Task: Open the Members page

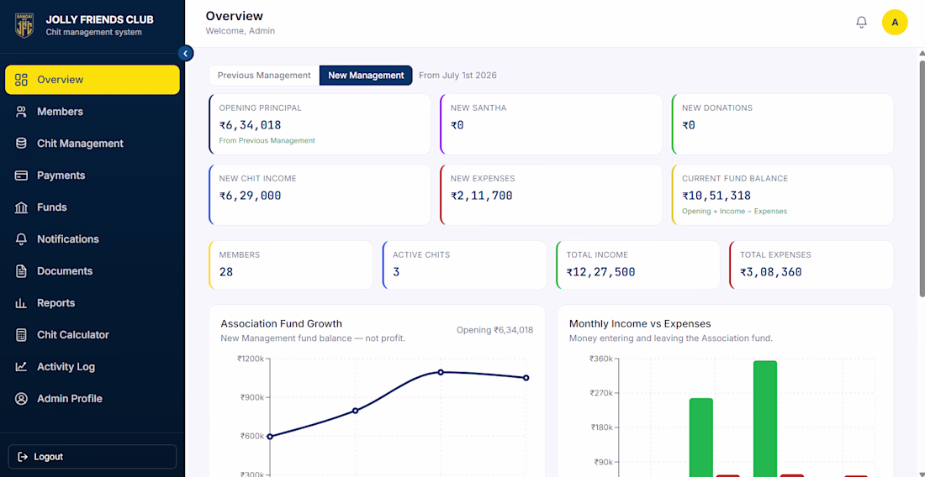Action: tap(92, 112)
